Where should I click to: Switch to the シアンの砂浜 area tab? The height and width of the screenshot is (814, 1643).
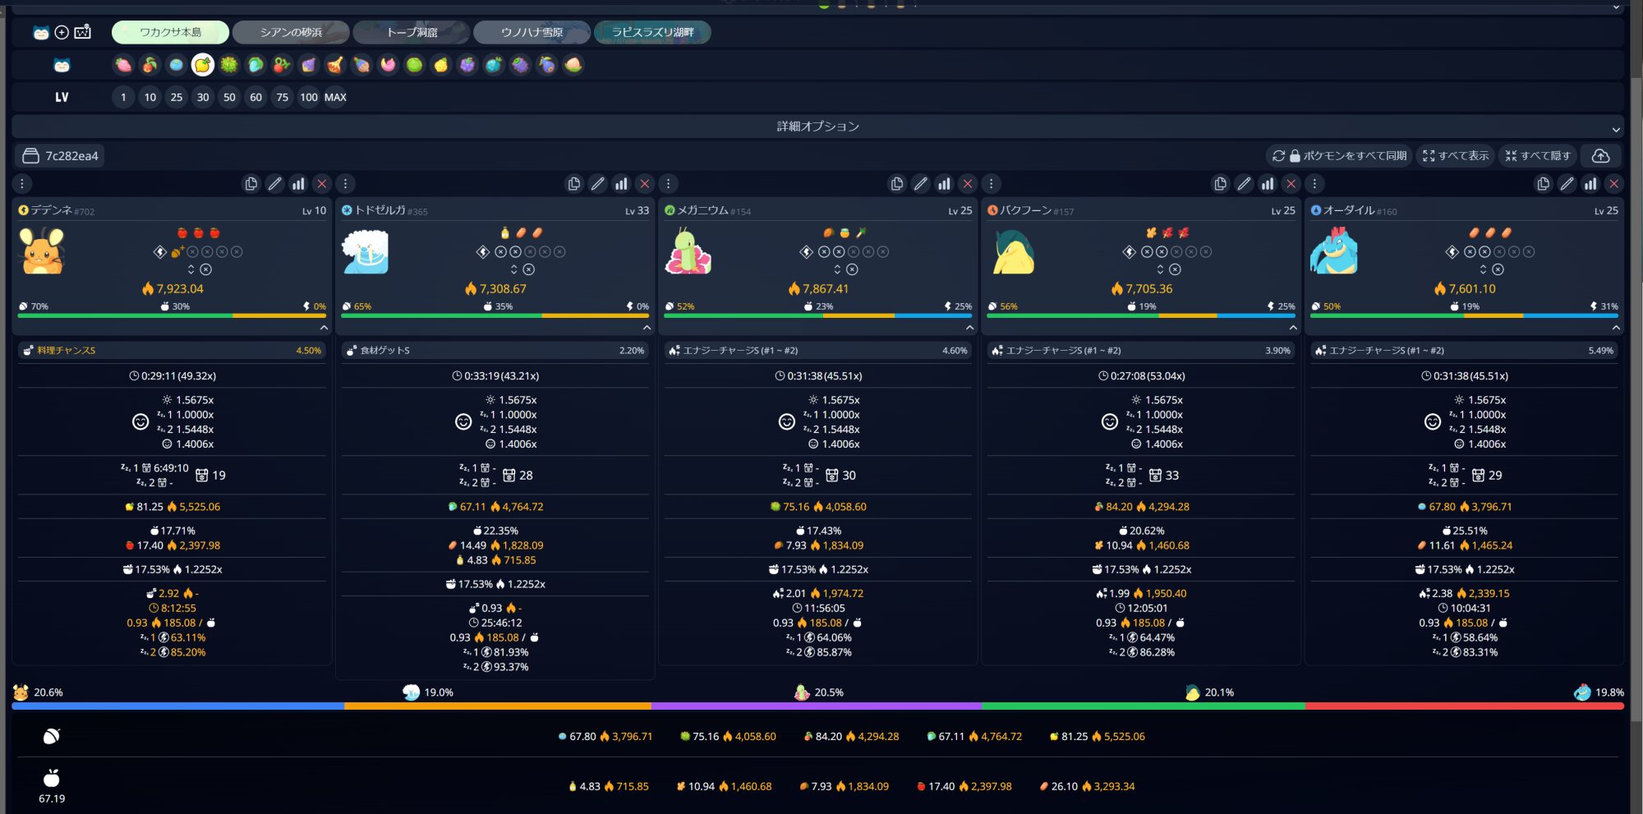click(x=291, y=32)
